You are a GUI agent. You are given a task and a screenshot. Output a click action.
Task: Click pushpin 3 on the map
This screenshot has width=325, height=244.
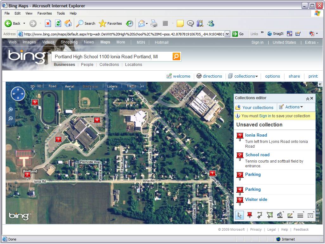coord(58,140)
